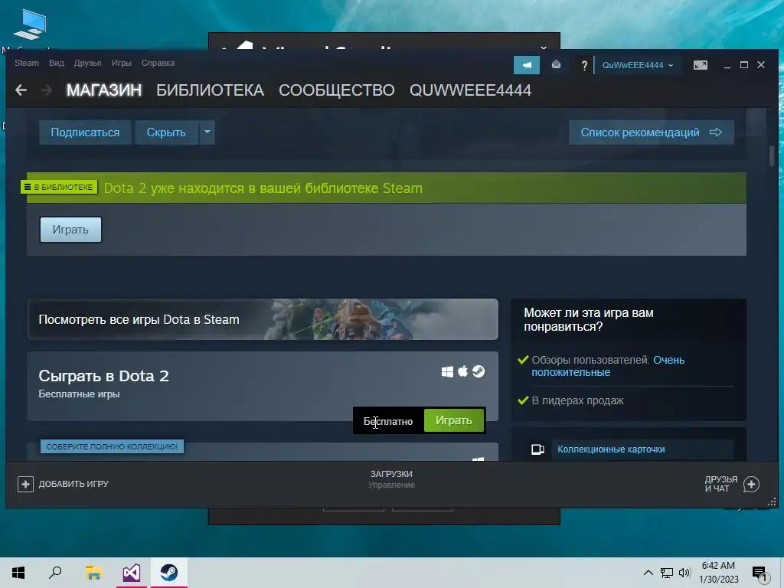Open Посмотреть все игры Dota в Steam banner
The image size is (784, 588).
point(263,319)
